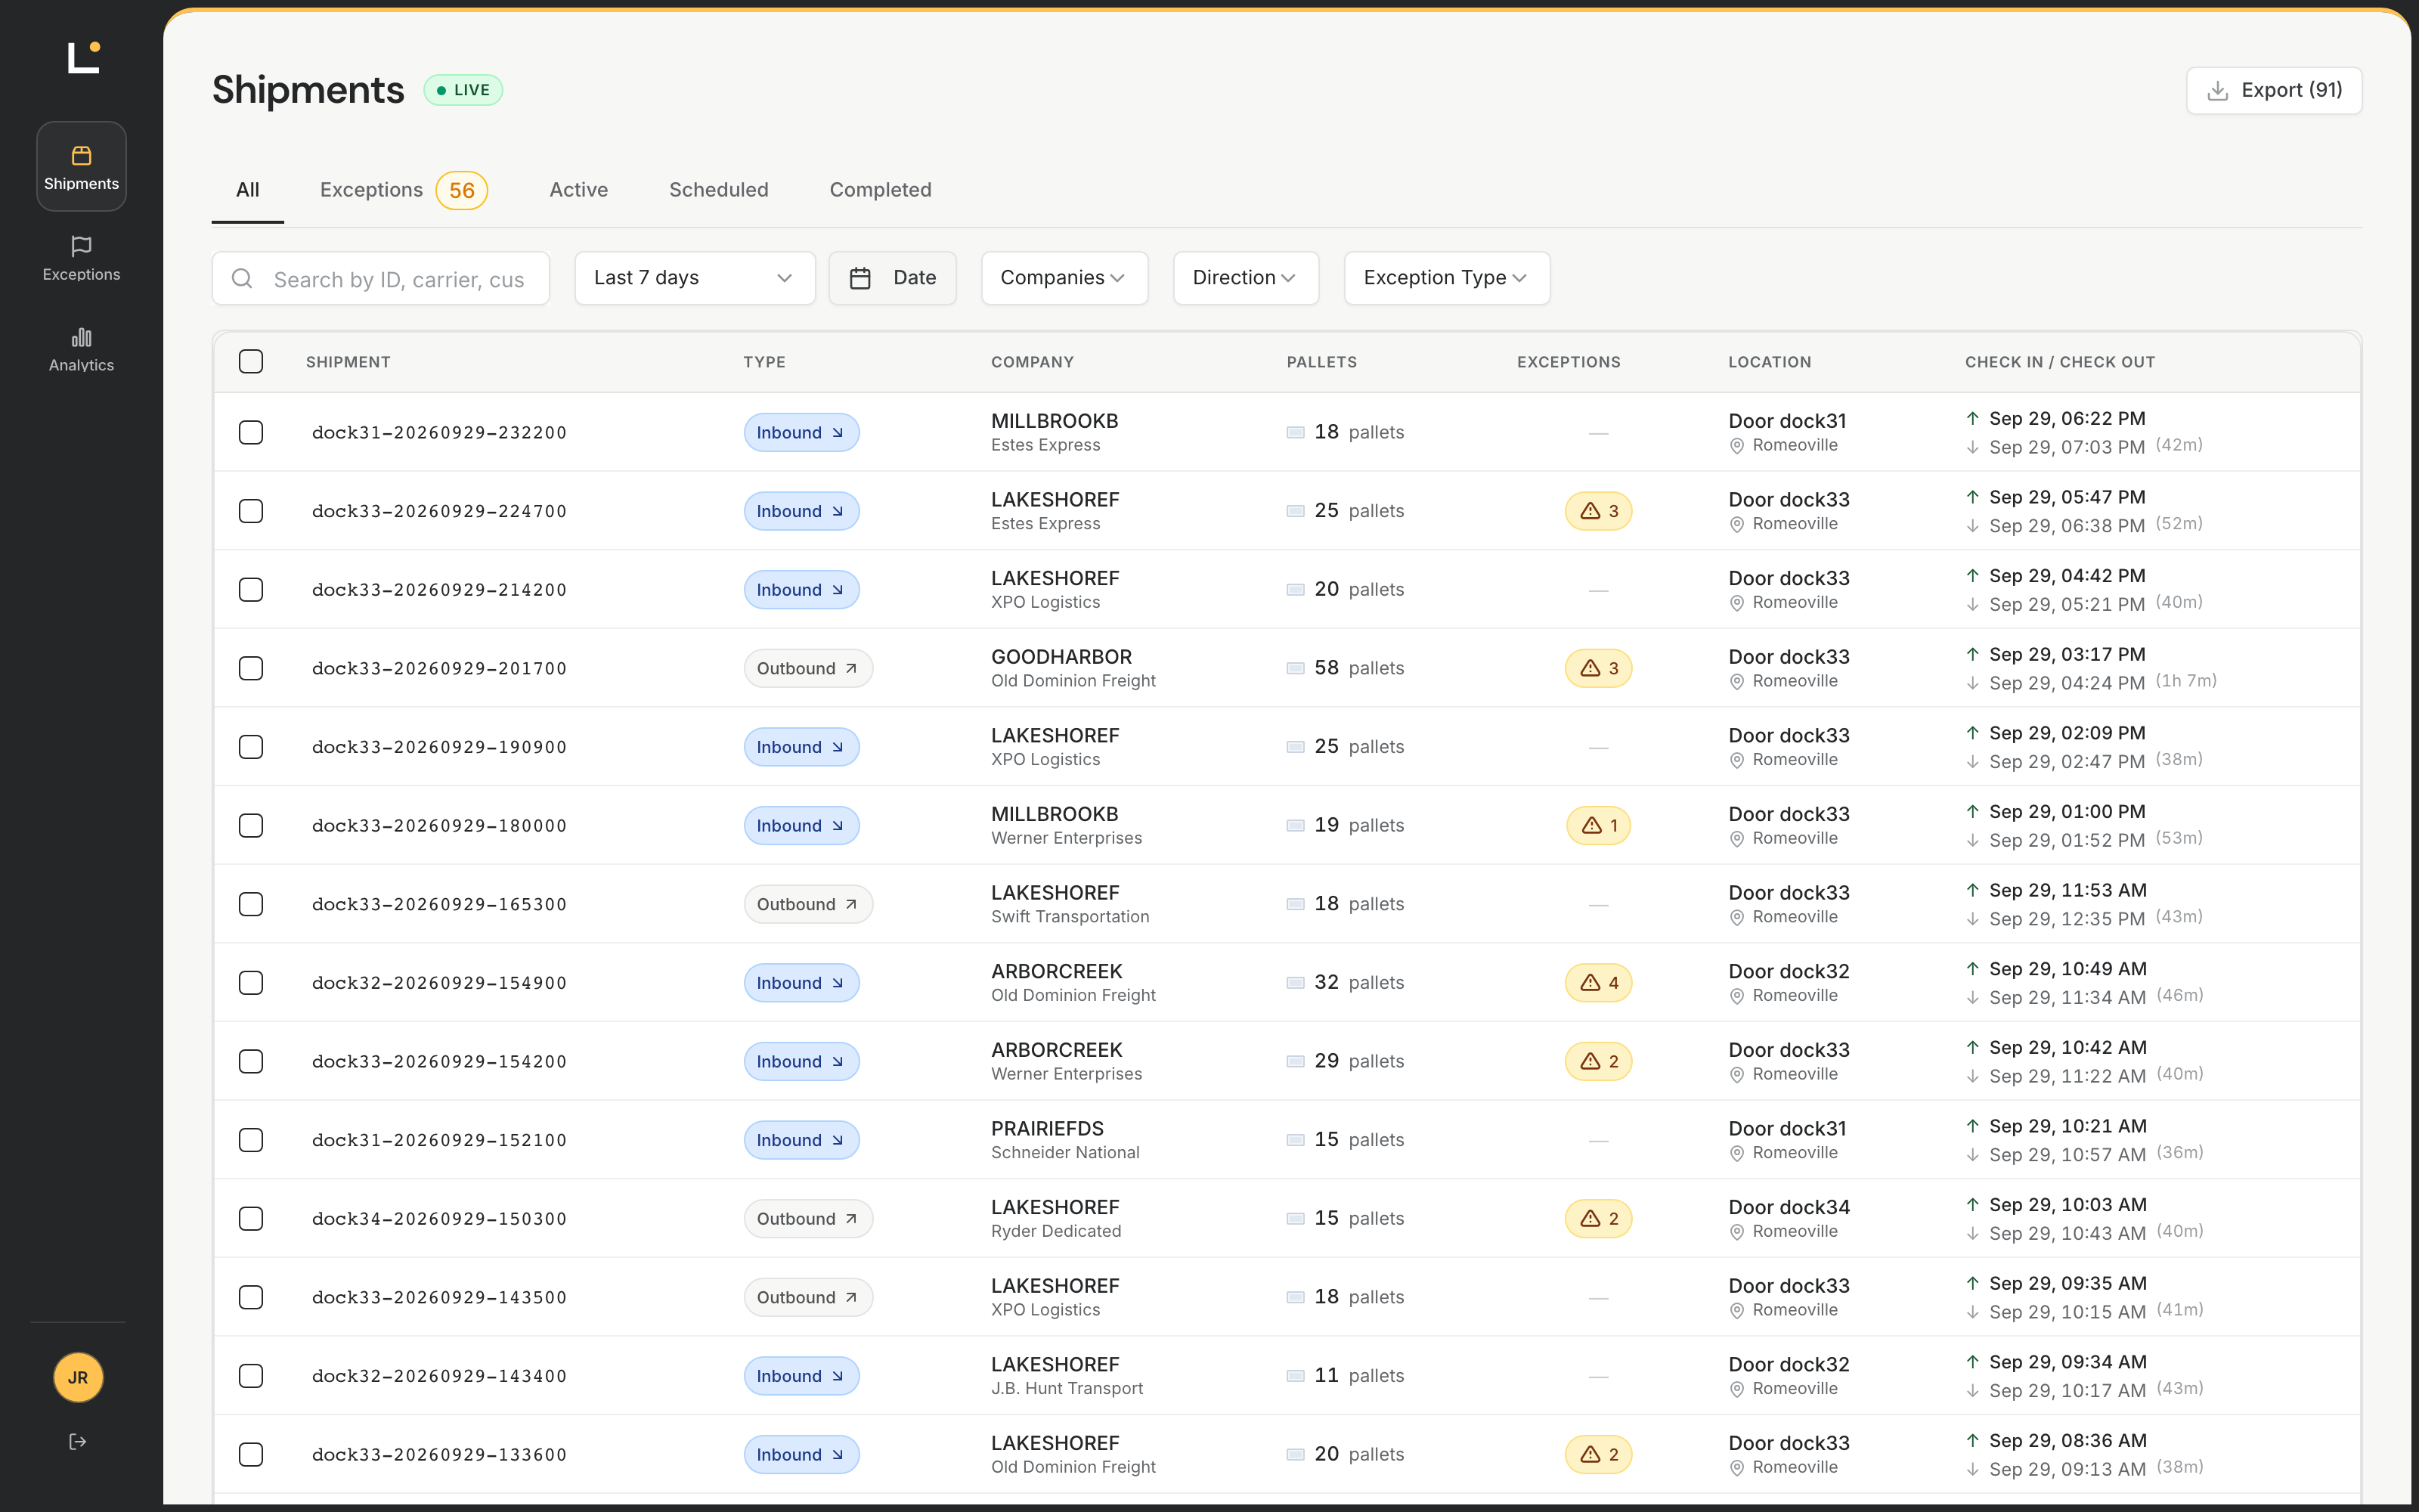Open the Exceptions flag in sidebar
This screenshot has height=1512, width=2419.
coord(81,258)
